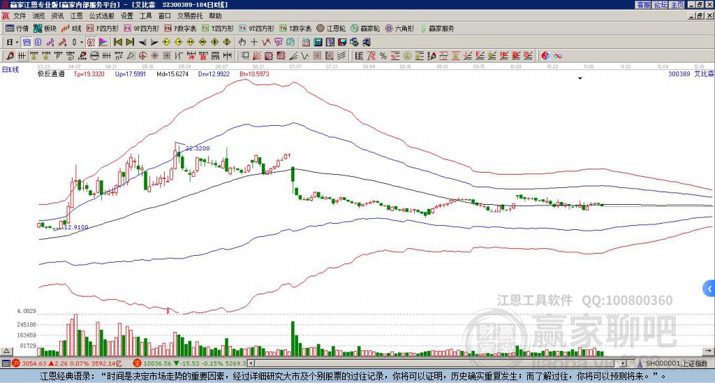Launch the 赢家轮 winner wheel
This screenshot has height=383, width=715.
pyautogui.click(x=365, y=28)
